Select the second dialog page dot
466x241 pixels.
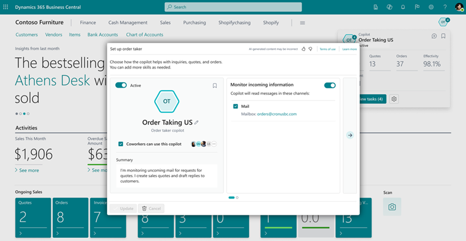(237, 197)
